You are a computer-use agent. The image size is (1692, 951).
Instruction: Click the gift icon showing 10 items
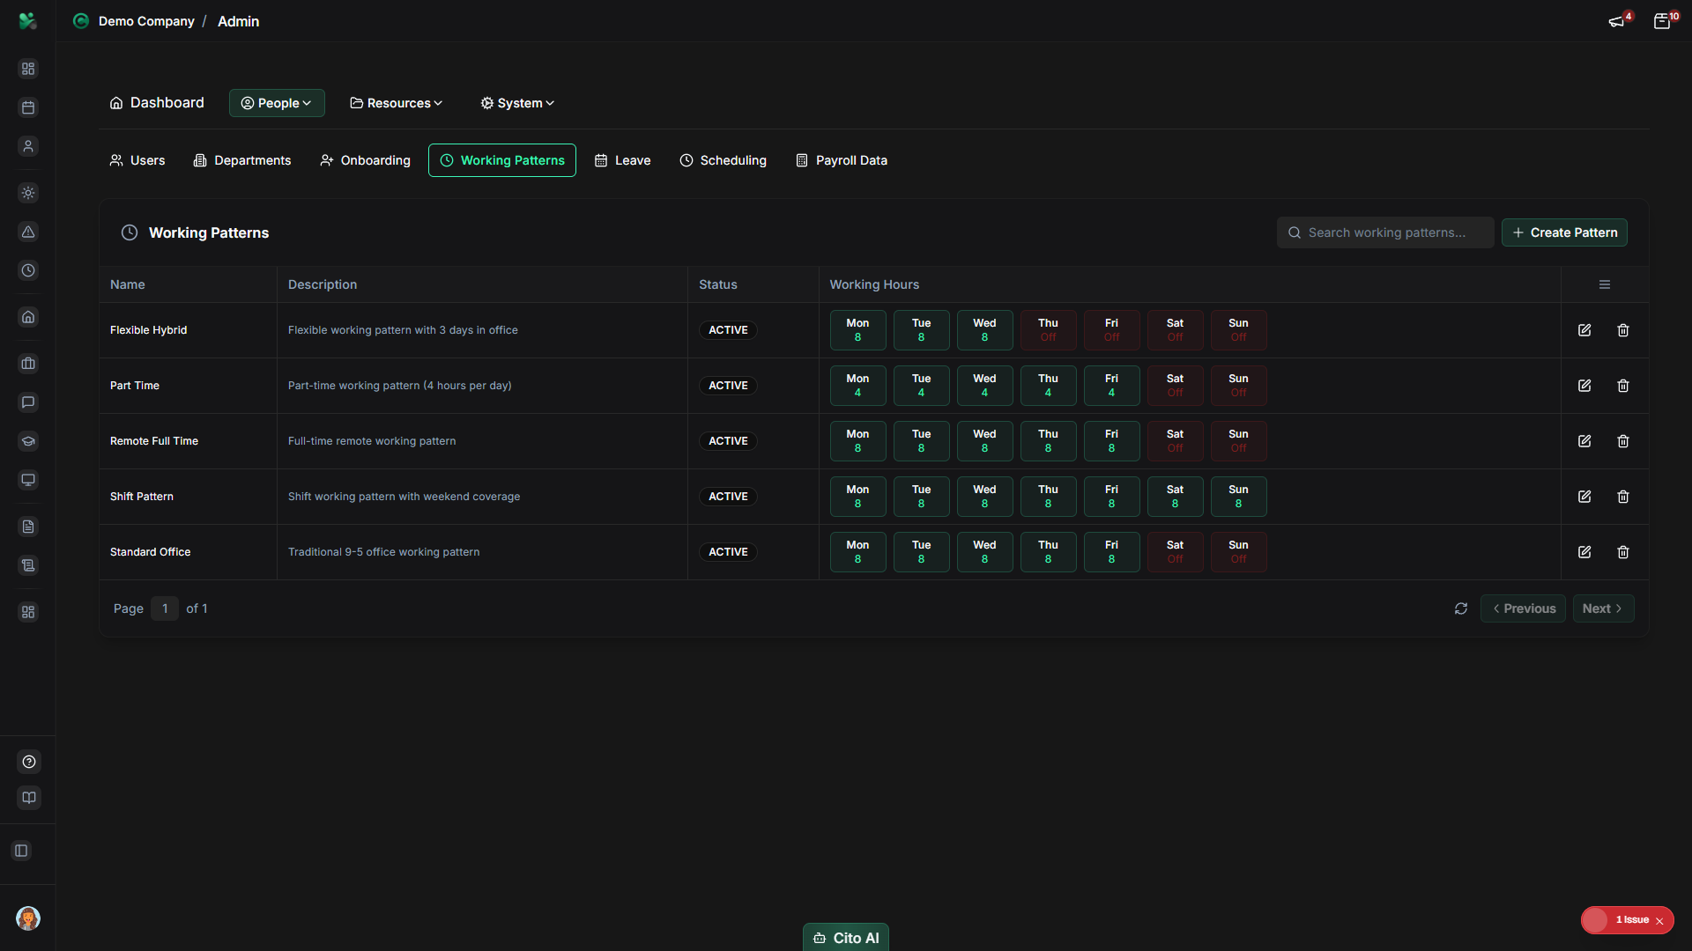point(1664,21)
